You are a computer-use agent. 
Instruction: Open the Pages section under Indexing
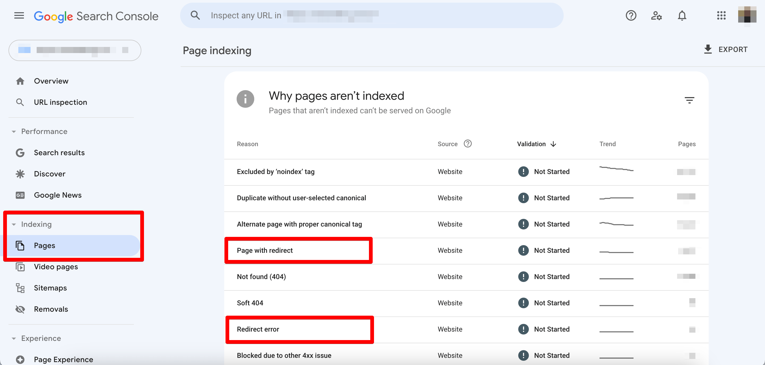[44, 246]
